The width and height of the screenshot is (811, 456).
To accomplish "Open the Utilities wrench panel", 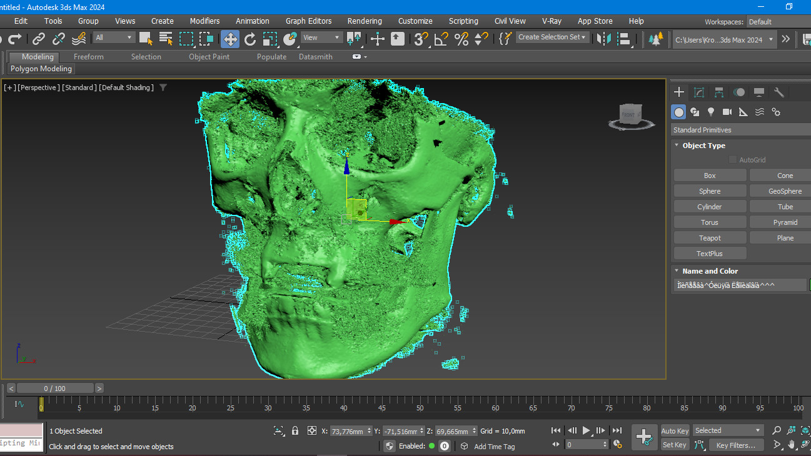I will click(778, 92).
